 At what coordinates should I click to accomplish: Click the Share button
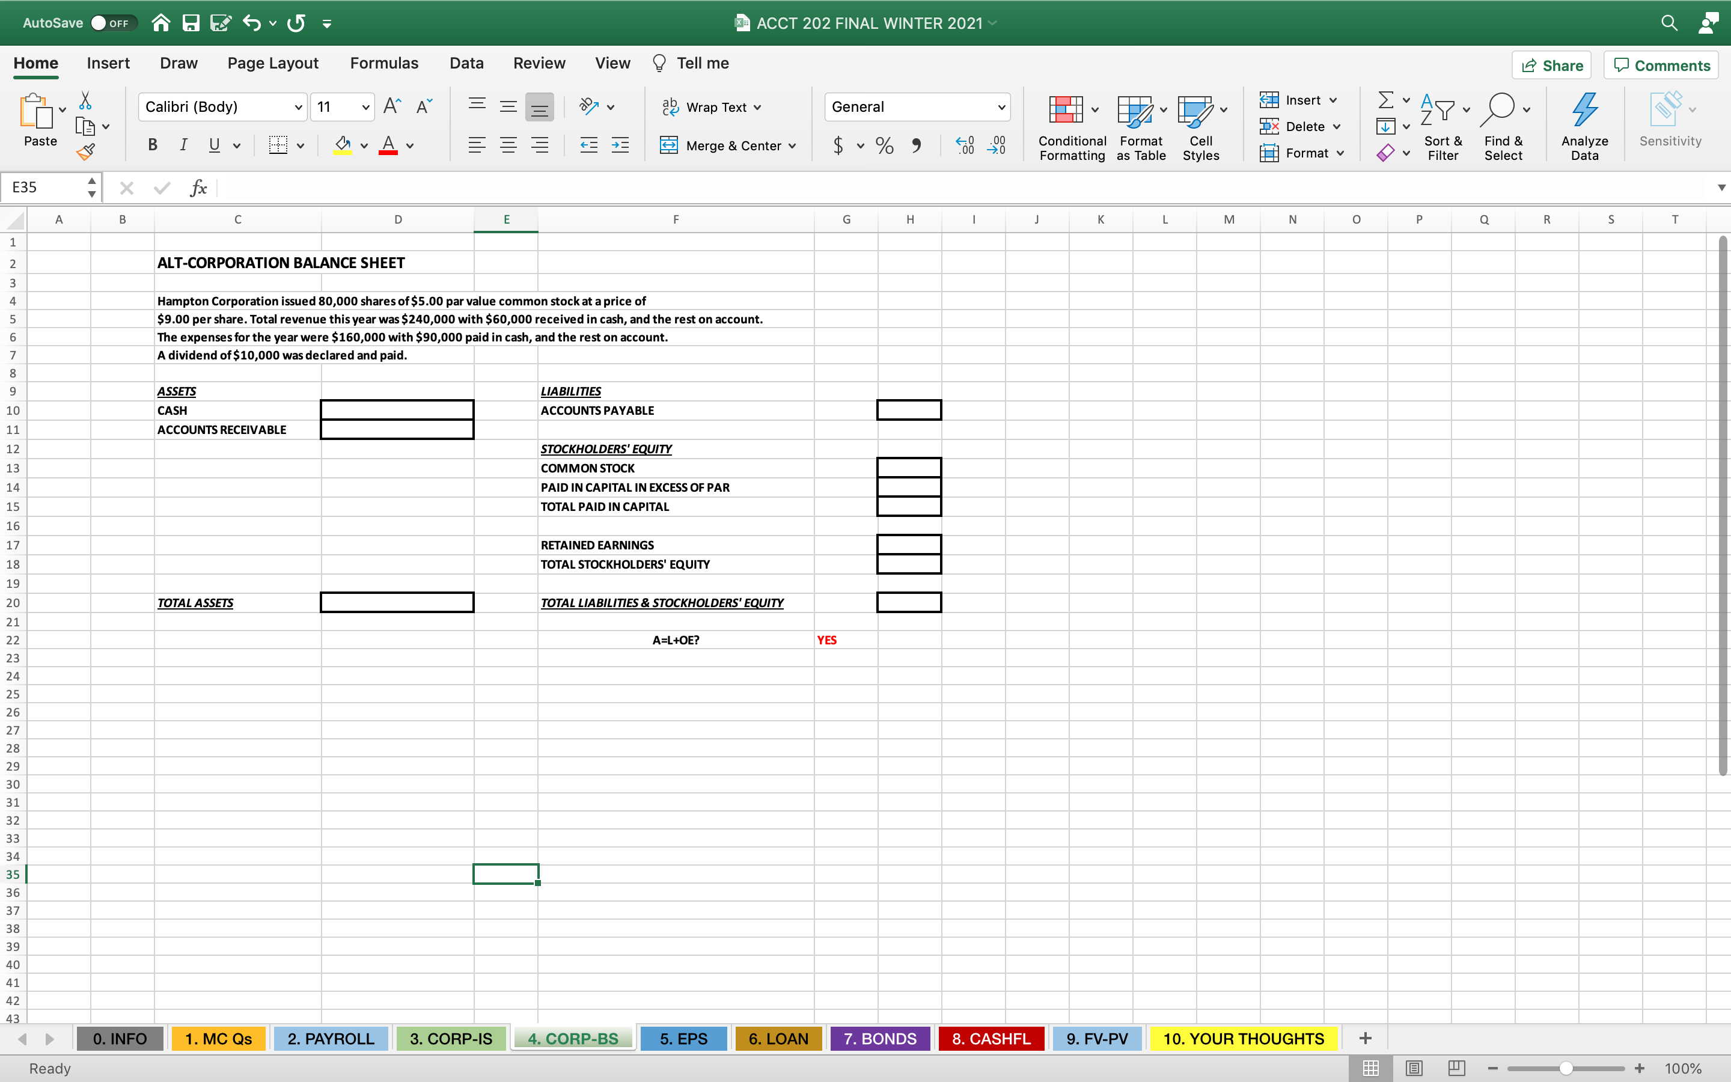tap(1551, 65)
